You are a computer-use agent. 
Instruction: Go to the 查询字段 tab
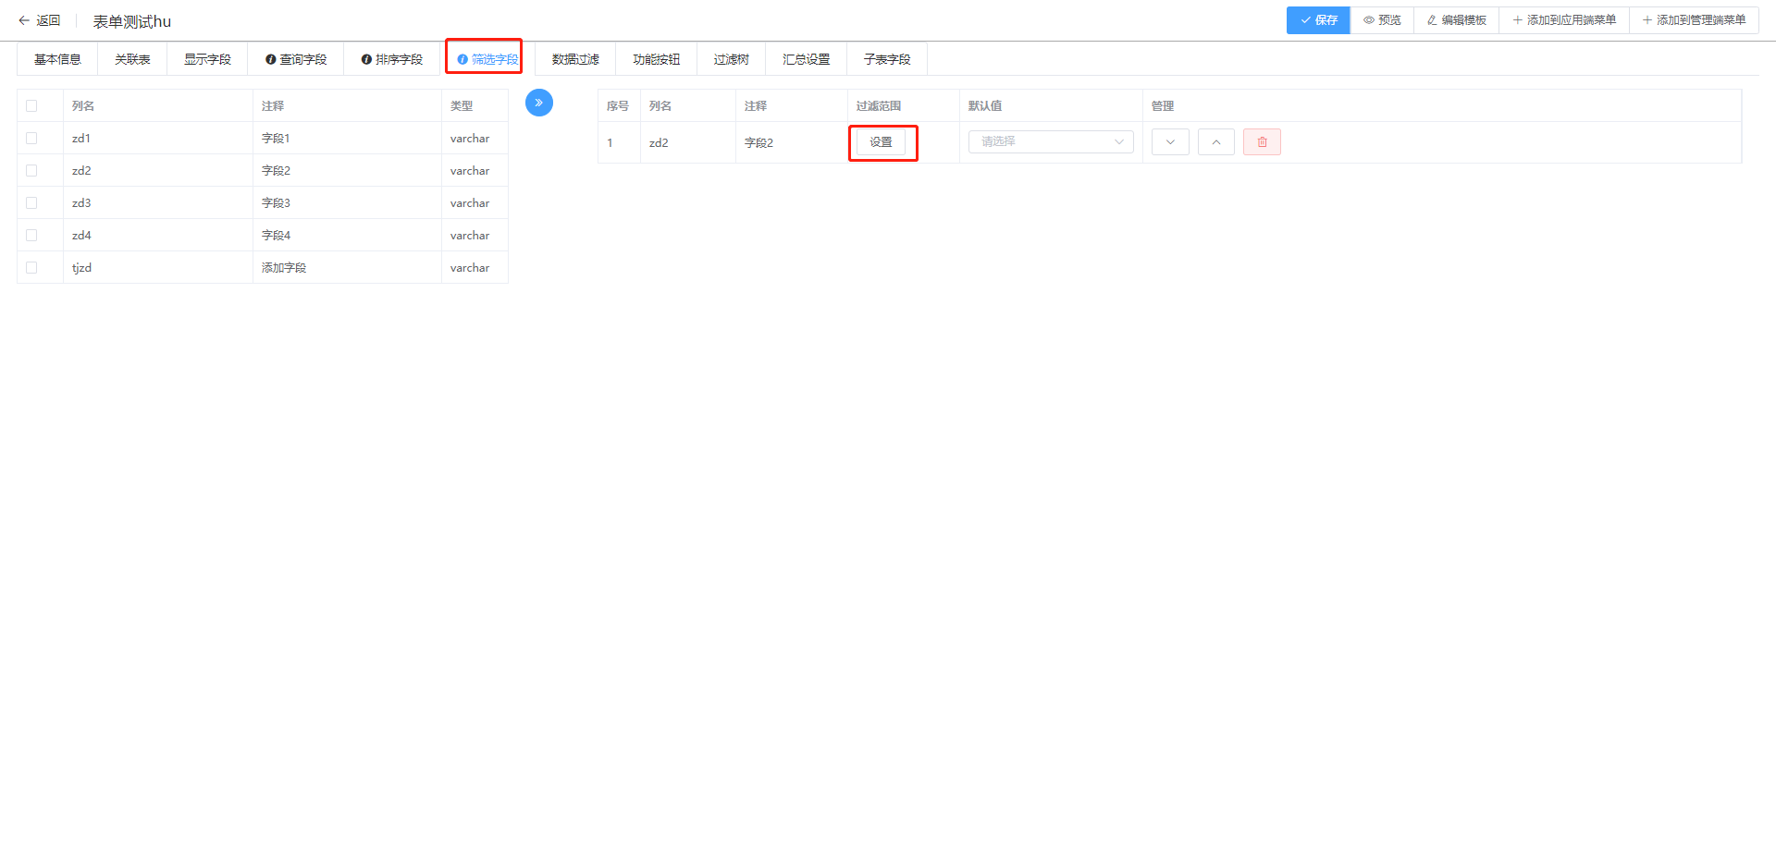point(296,59)
